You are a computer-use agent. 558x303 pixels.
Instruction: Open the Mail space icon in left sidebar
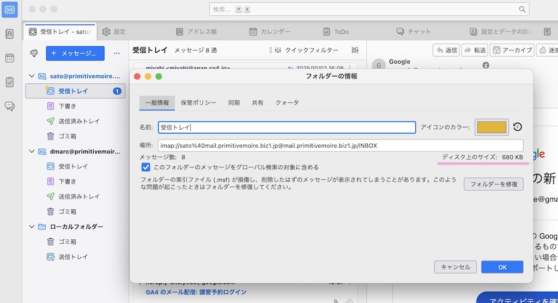(x=10, y=9)
